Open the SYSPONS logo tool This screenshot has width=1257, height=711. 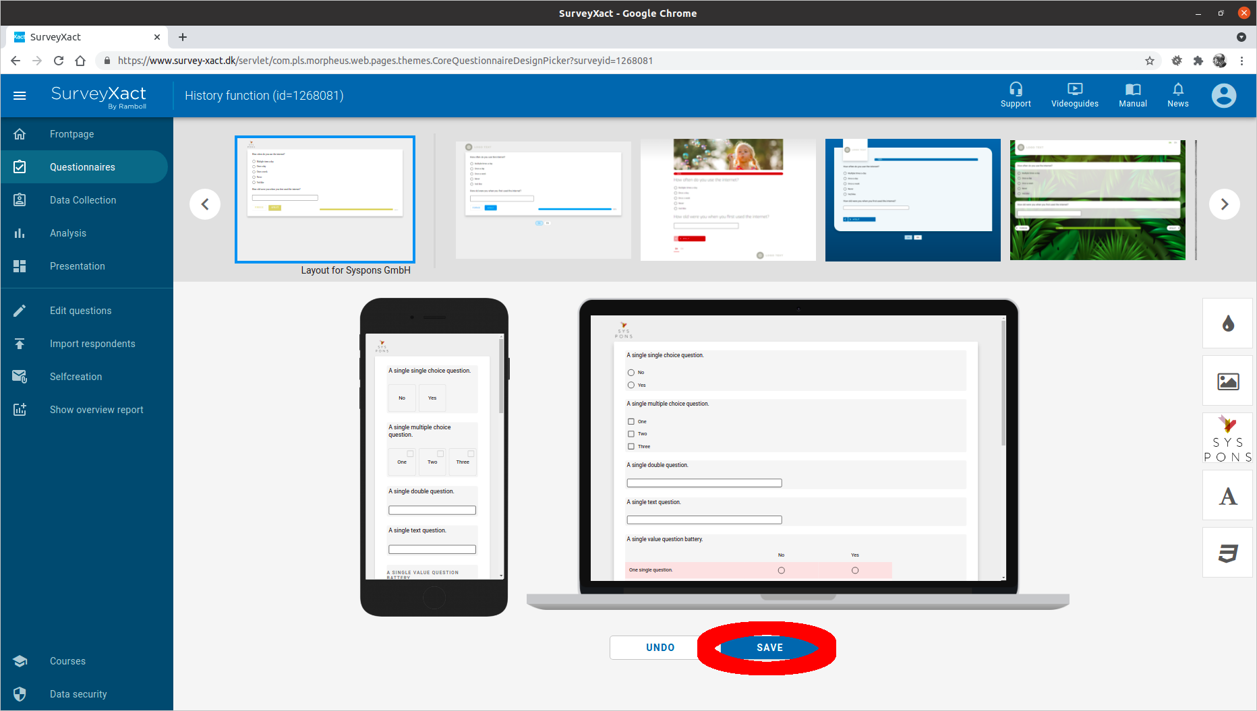point(1228,438)
